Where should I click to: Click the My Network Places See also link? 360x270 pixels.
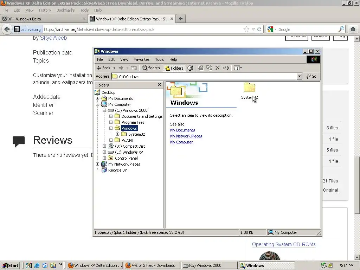click(x=186, y=136)
